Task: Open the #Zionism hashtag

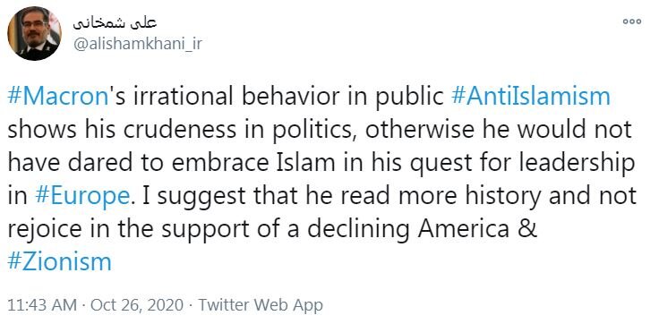Action: click(59, 262)
